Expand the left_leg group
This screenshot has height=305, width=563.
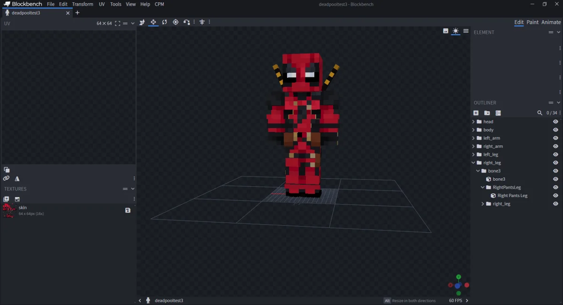click(473, 154)
